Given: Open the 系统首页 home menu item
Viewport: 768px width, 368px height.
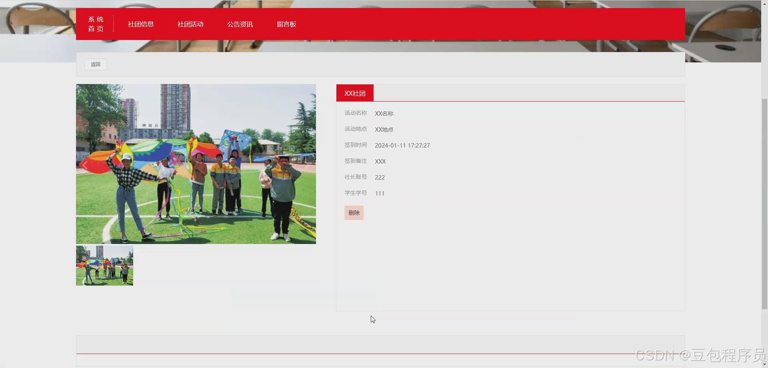Looking at the screenshot, I should click(x=96, y=24).
